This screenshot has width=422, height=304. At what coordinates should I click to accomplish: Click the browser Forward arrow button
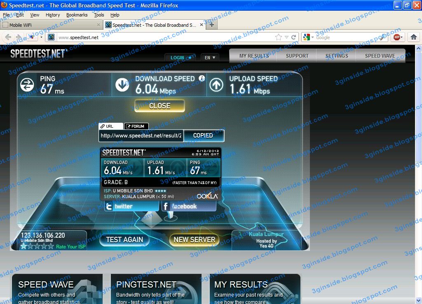pos(19,37)
